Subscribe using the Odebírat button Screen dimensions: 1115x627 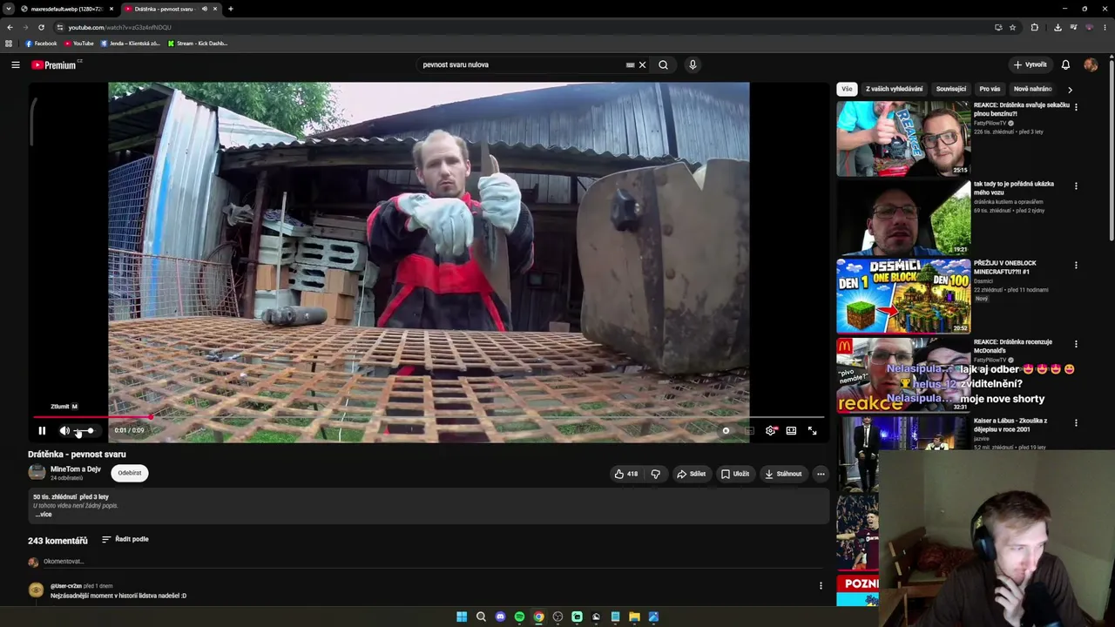coord(130,473)
